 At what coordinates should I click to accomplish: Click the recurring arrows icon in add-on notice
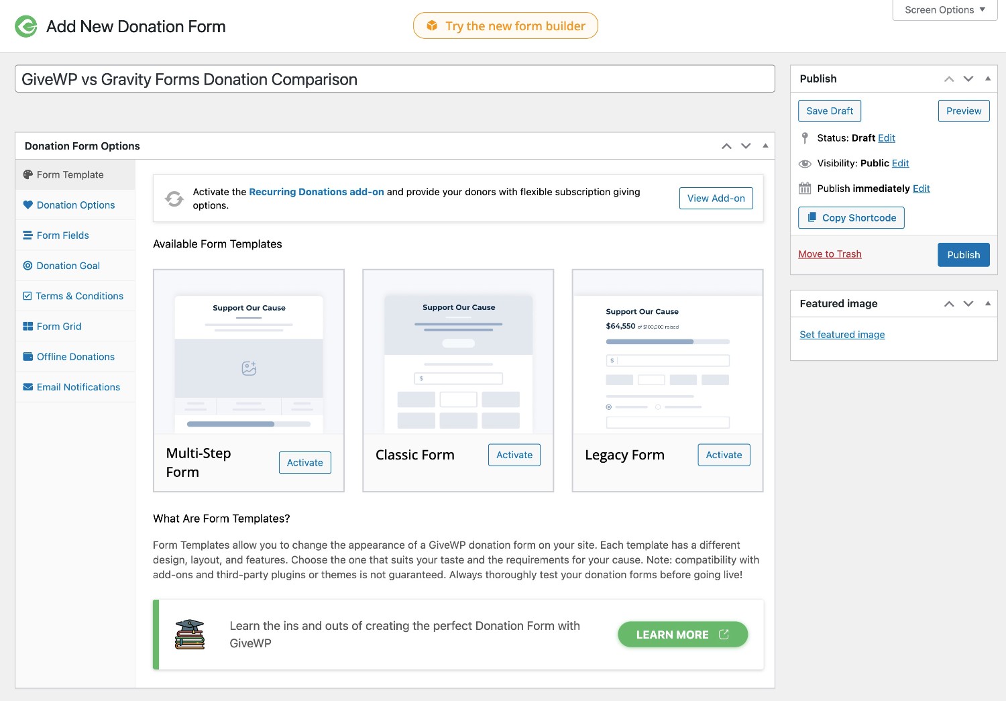coord(174,199)
